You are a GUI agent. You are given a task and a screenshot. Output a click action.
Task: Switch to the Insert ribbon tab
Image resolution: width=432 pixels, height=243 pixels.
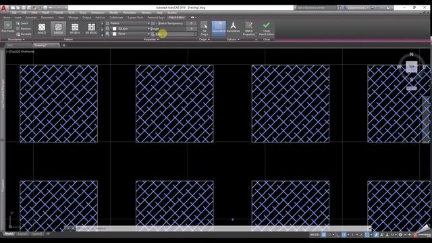pyautogui.click(x=18, y=18)
